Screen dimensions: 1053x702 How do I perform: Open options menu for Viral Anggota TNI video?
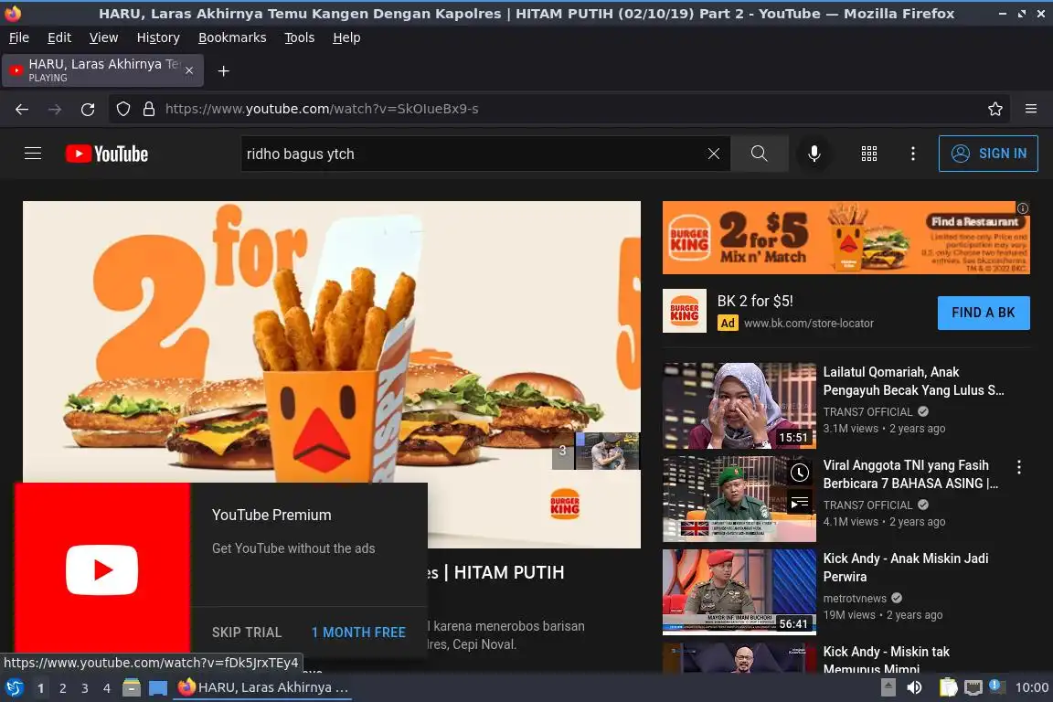pos(1019,467)
